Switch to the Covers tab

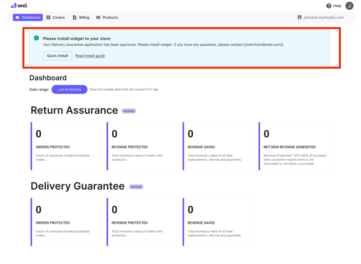[x=55, y=17]
